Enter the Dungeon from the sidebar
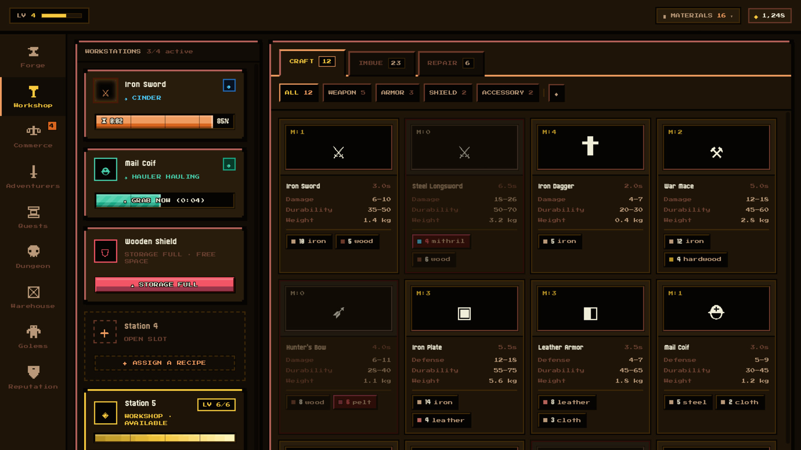This screenshot has width=801, height=450. coord(33,257)
